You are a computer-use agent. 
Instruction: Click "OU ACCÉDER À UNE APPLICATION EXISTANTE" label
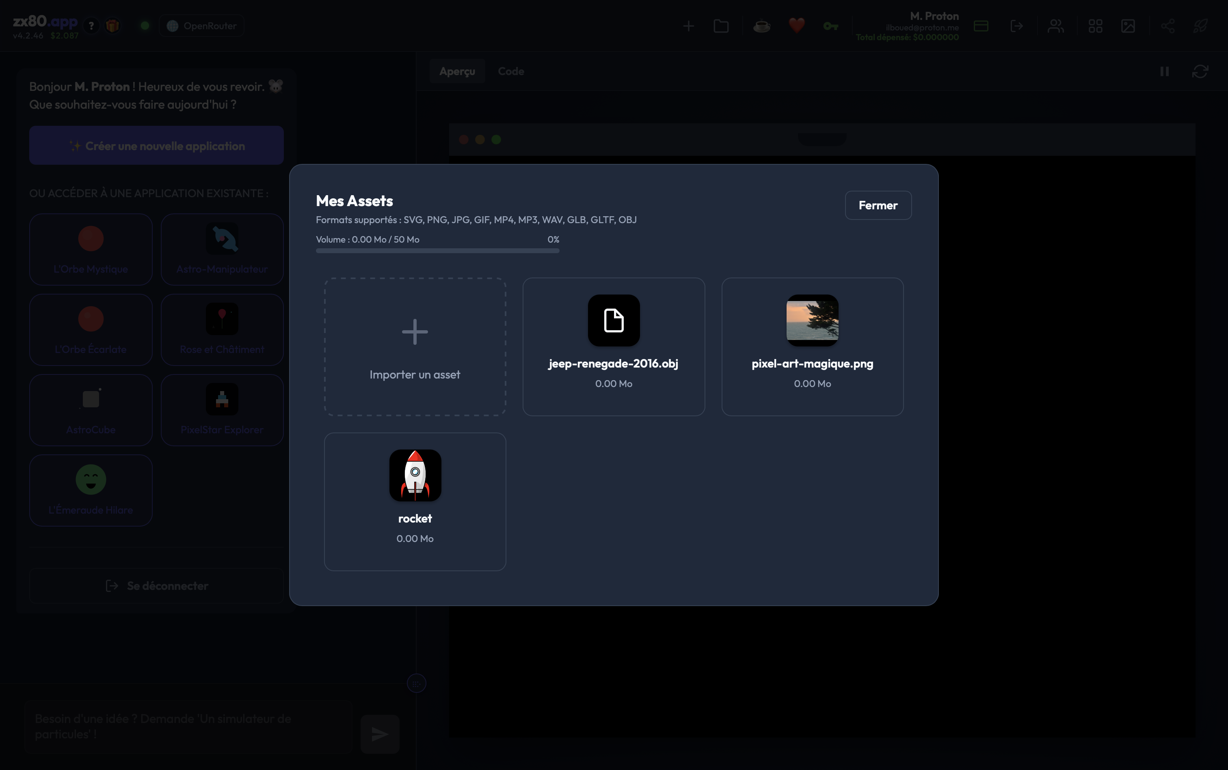pos(149,194)
